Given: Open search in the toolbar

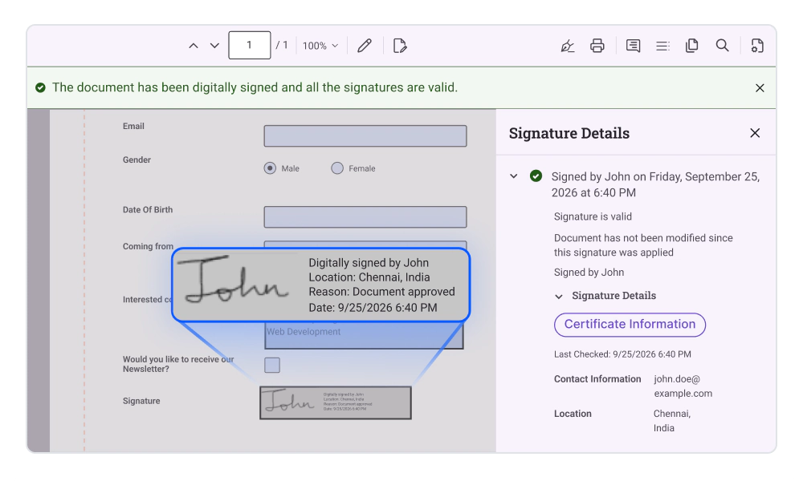Looking at the screenshot, I should pos(722,46).
